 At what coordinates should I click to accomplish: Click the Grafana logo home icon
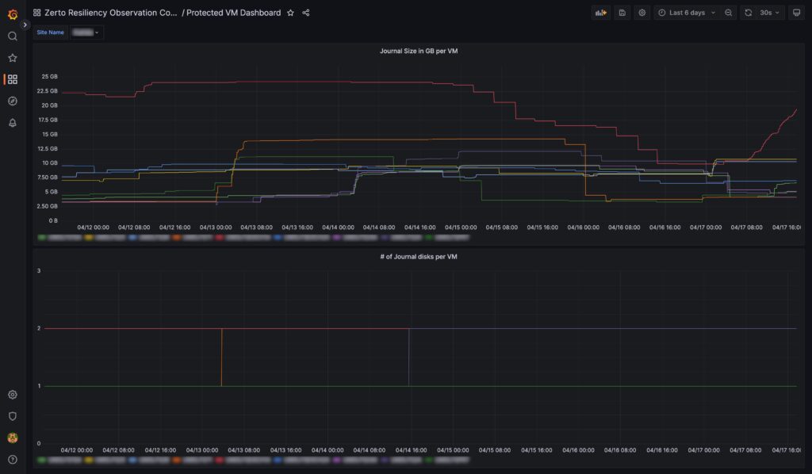pos(13,14)
